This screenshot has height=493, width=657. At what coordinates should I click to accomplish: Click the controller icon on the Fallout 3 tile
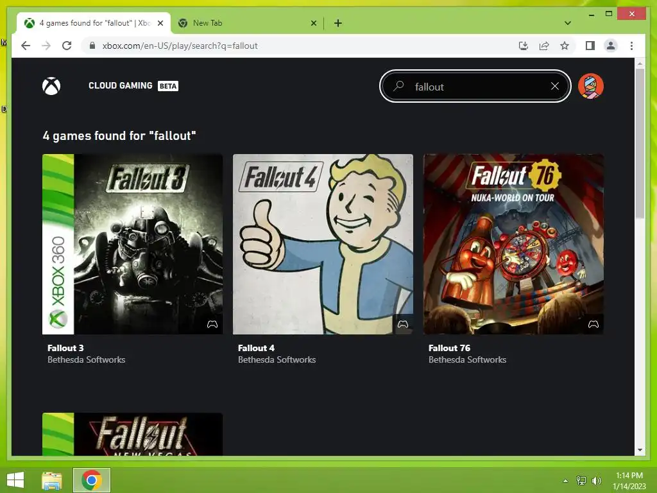coord(212,324)
